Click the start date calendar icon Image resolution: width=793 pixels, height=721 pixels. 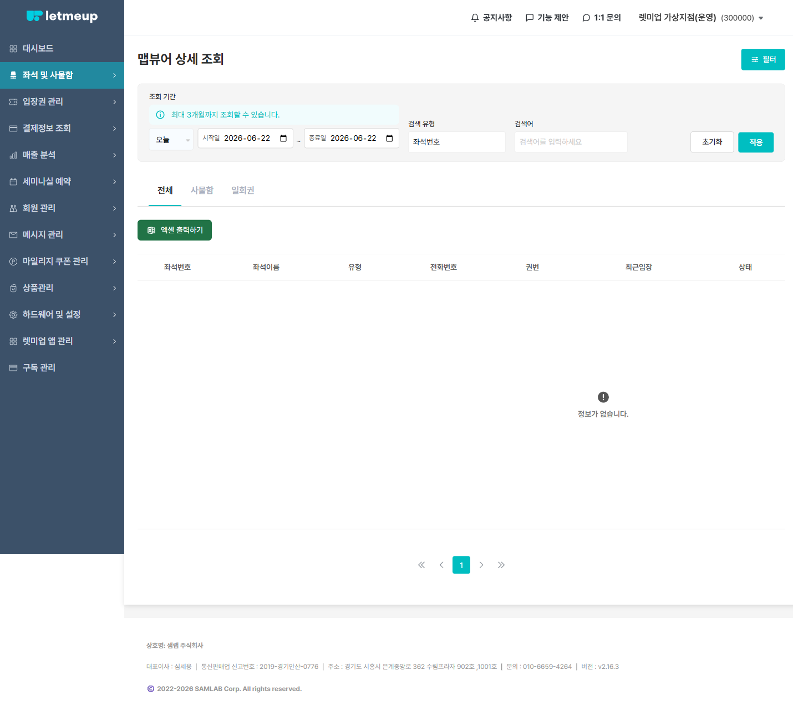pyautogui.click(x=283, y=138)
